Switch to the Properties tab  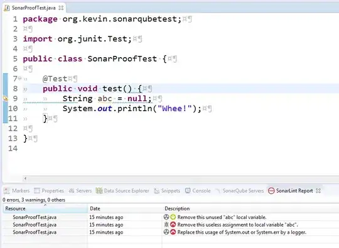[x=49, y=191]
